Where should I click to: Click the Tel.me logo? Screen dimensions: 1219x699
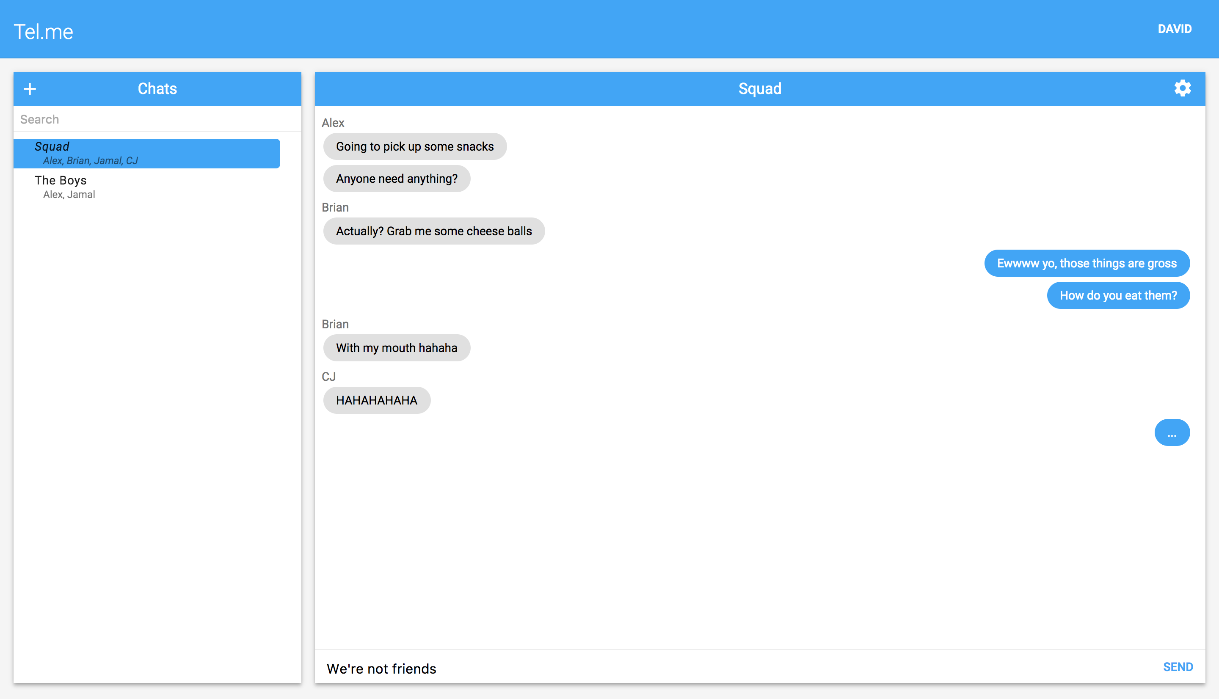click(x=43, y=32)
